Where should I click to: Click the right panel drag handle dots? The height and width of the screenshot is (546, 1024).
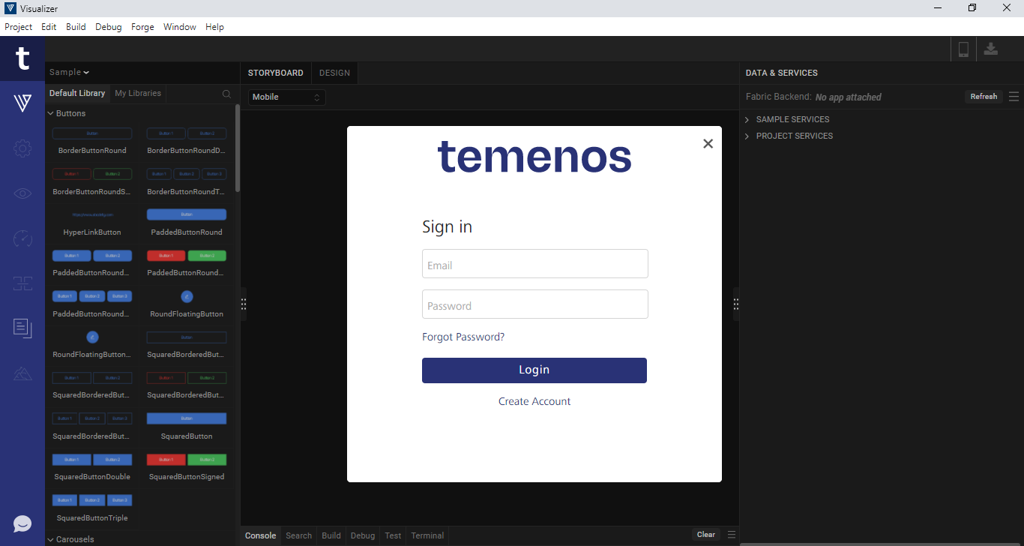(x=736, y=304)
